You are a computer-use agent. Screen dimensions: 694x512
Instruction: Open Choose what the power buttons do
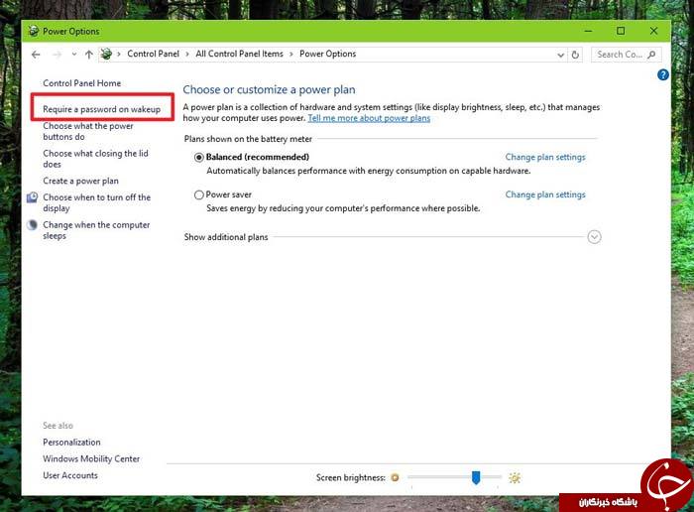click(x=88, y=131)
